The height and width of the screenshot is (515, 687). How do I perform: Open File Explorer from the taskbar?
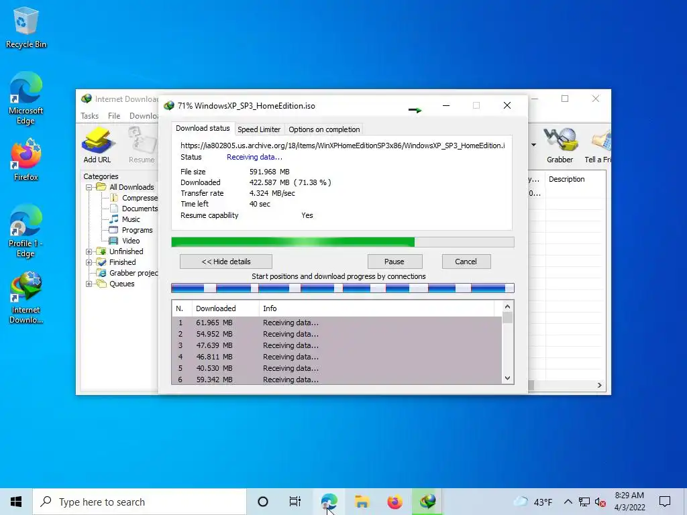362,502
